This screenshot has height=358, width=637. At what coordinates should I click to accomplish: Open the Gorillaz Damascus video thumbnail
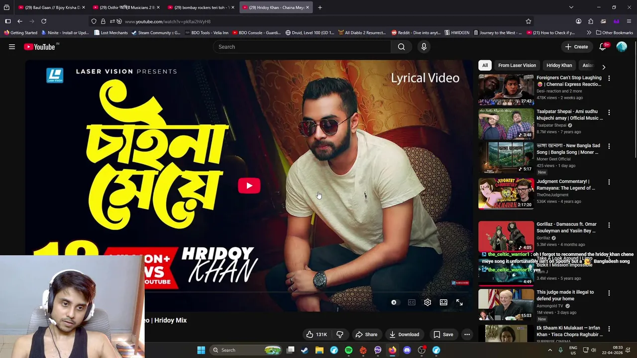click(506, 236)
